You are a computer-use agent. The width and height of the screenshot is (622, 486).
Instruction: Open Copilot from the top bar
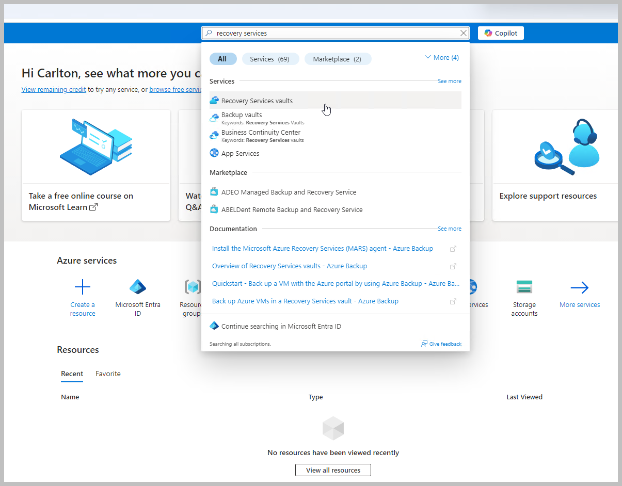pos(501,33)
